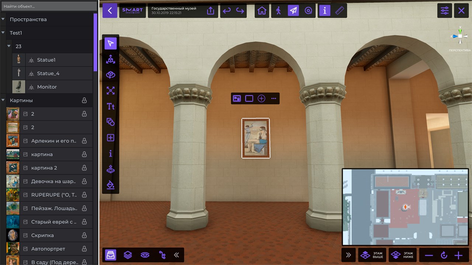This screenshot has width=472, height=265.
Task: Select Monitor in the tree
Action: [x=52, y=87]
